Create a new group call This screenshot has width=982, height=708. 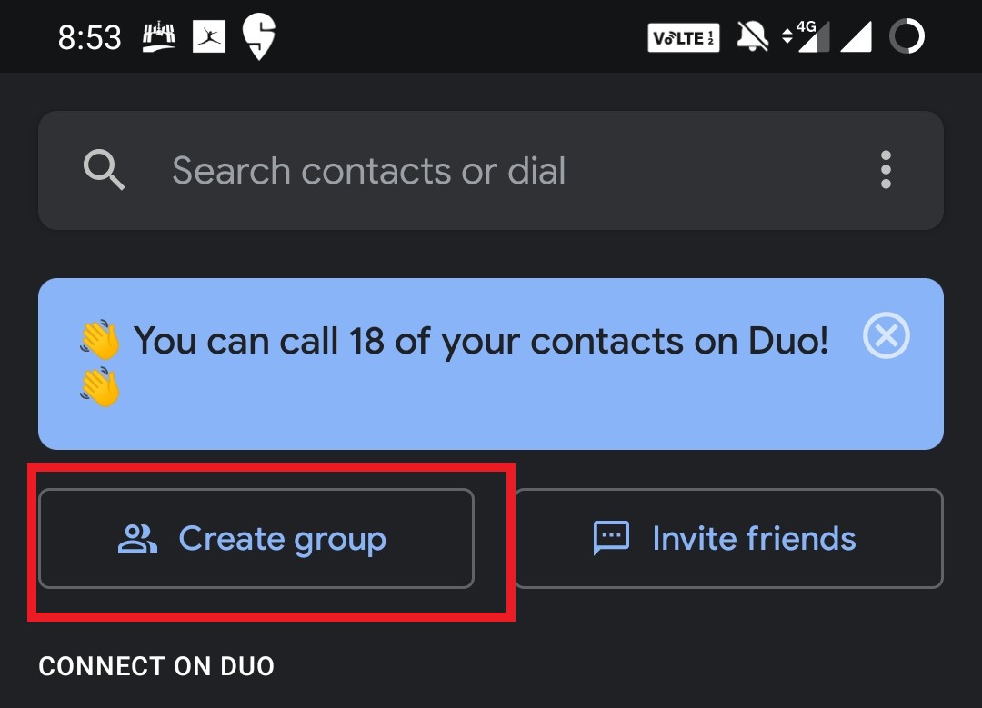256,538
